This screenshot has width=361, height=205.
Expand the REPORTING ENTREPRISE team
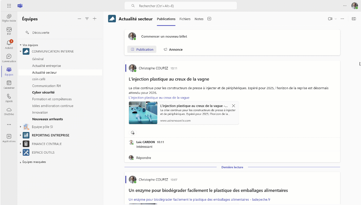click(x=21, y=135)
